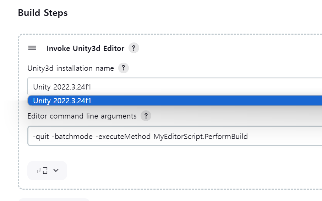The image size is (322, 201).
Task: Open help for Editor command line arguments
Action: coord(146,116)
